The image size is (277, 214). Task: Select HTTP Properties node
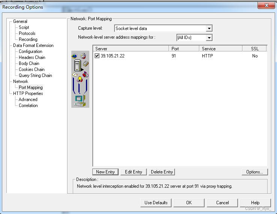coord(28,93)
